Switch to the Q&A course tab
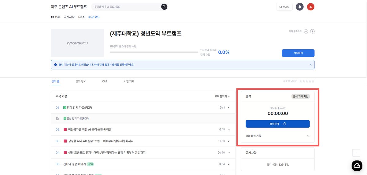 pyautogui.click(x=105, y=81)
